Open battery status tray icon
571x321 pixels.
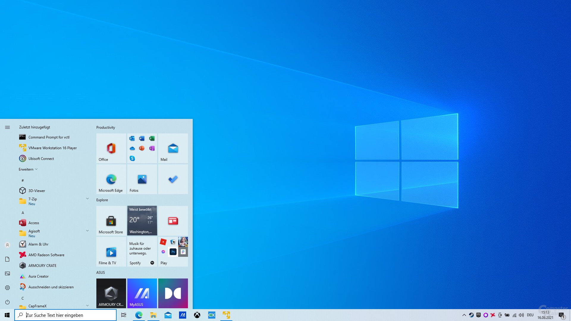(x=507, y=315)
